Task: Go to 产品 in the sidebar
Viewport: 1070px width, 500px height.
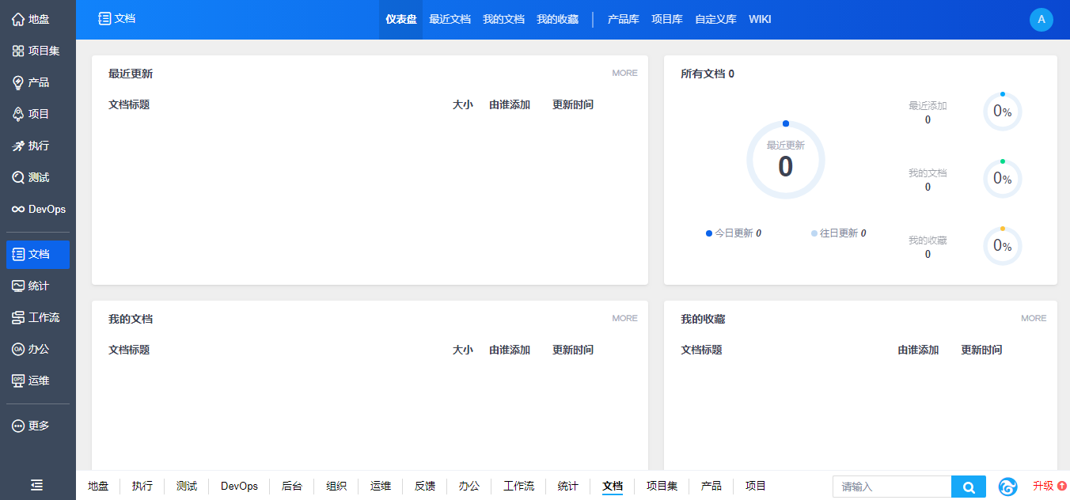Action: tap(37, 82)
